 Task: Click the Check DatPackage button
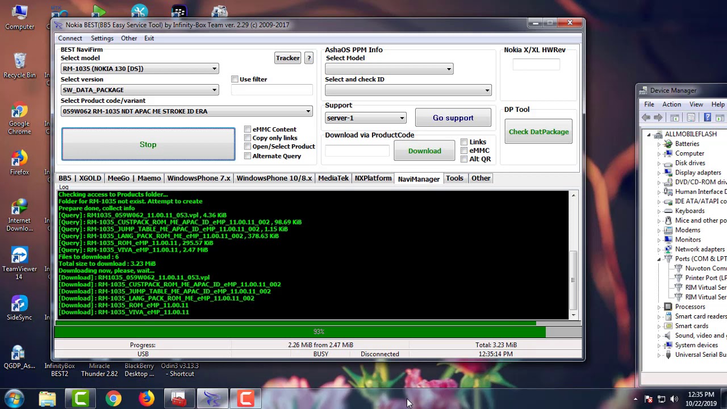(x=538, y=132)
